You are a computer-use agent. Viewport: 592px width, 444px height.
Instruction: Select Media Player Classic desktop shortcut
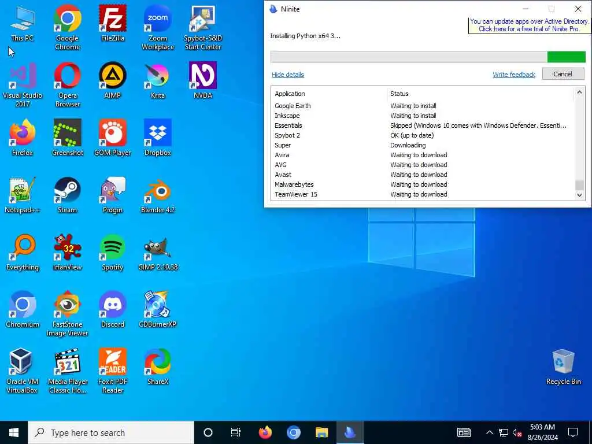coord(67,372)
